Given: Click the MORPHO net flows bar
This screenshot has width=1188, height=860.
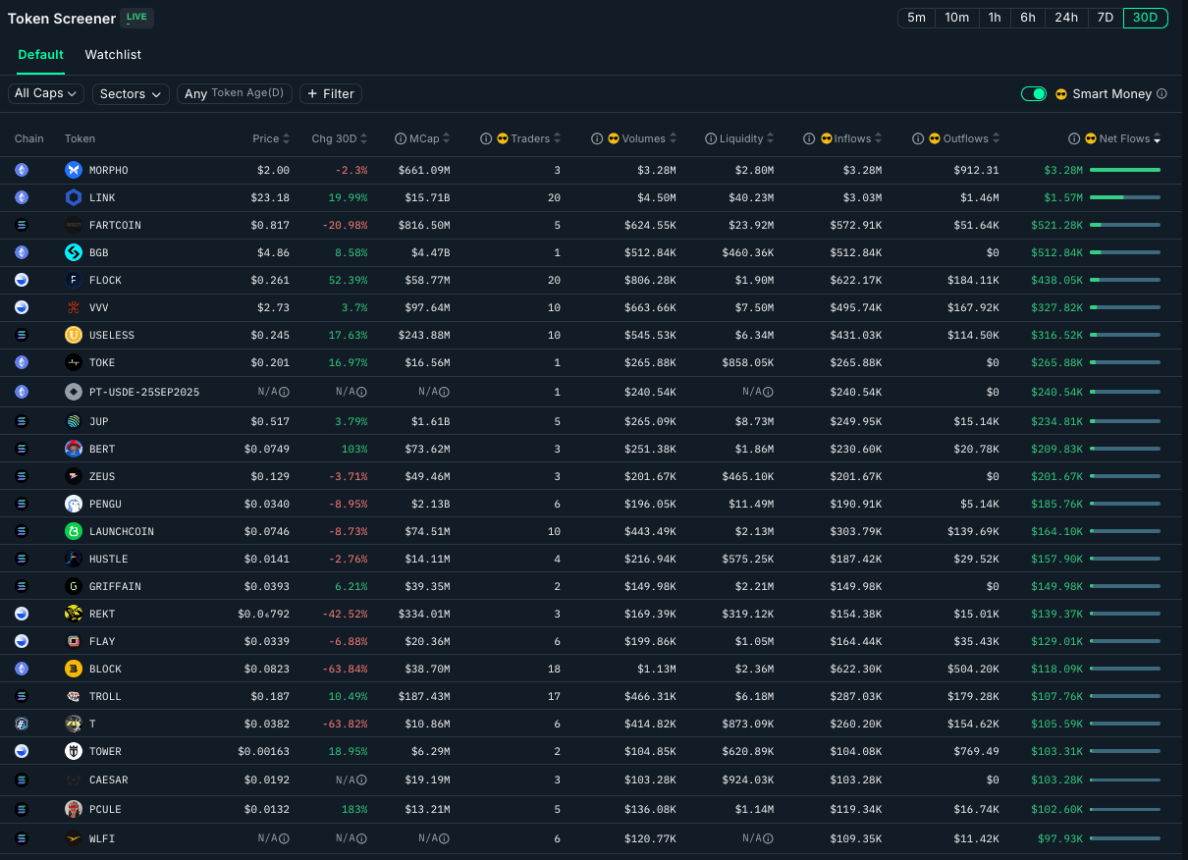Looking at the screenshot, I should tap(1124, 170).
